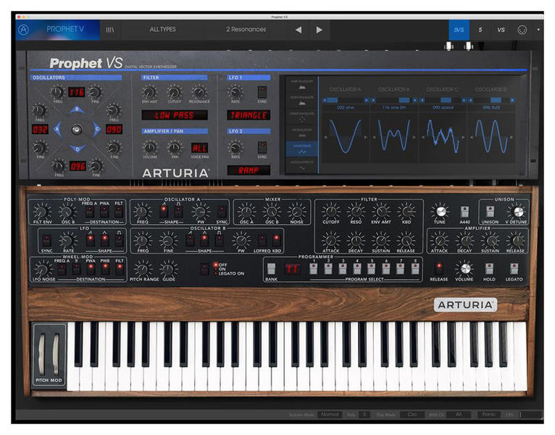The width and height of the screenshot is (555, 435).
Task: Open the Sustain Mode Normal dropdown
Action: tap(330, 415)
